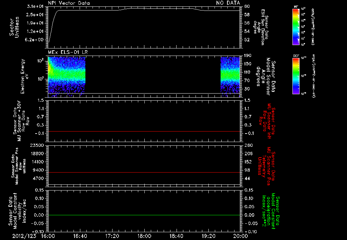The width and height of the screenshot is (347, 240).
Task: Click the red 'MU Scanner Pos Telemetry' label
Action: click(266, 166)
